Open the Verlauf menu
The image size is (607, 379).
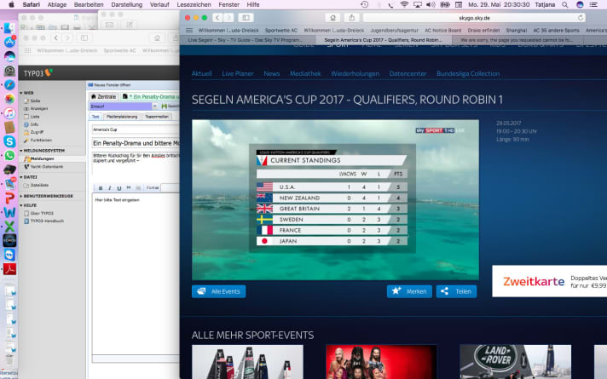click(159, 4)
